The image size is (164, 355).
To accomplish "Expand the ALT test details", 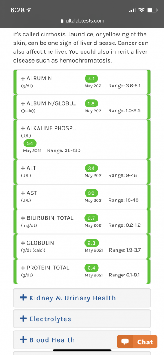I will coord(82,172).
